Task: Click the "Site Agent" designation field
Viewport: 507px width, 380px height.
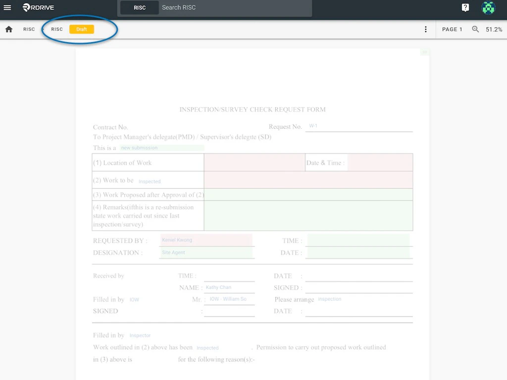Action: [207, 252]
